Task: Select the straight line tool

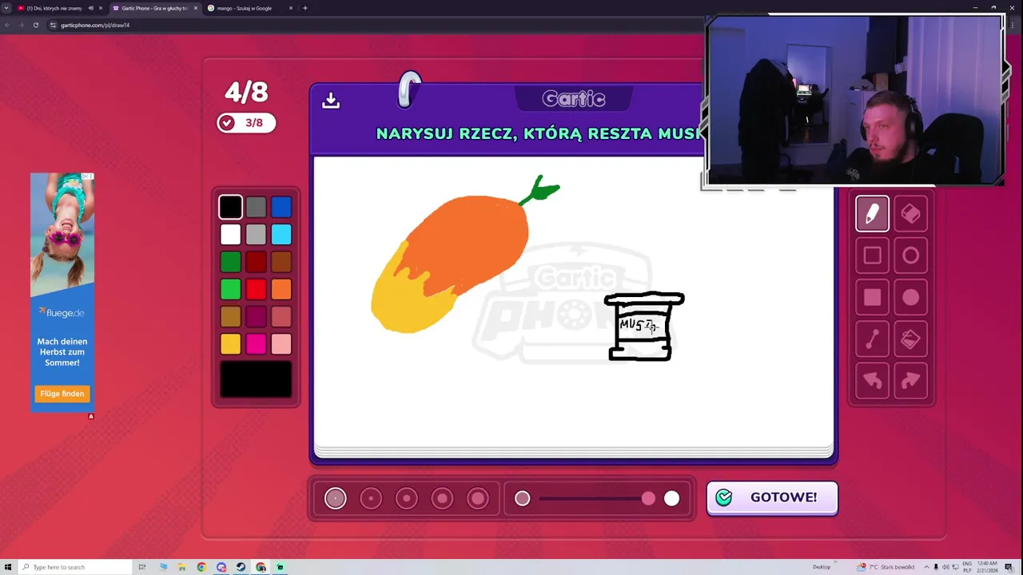Action: tap(872, 339)
